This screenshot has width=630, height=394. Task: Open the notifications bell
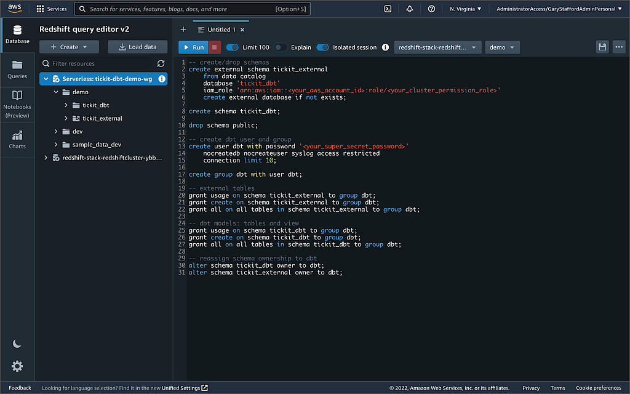pos(409,9)
